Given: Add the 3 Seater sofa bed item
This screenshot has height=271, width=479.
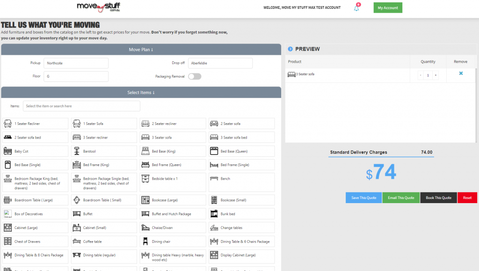Looking at the screenshot, I should pos(242,138).
